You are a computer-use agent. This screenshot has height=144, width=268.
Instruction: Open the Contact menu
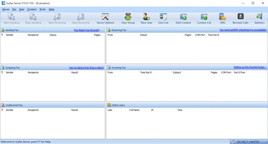(x=32, y=9)
